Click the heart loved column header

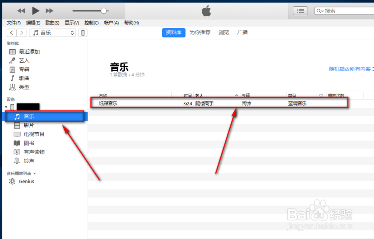click(x=321, y=95)
